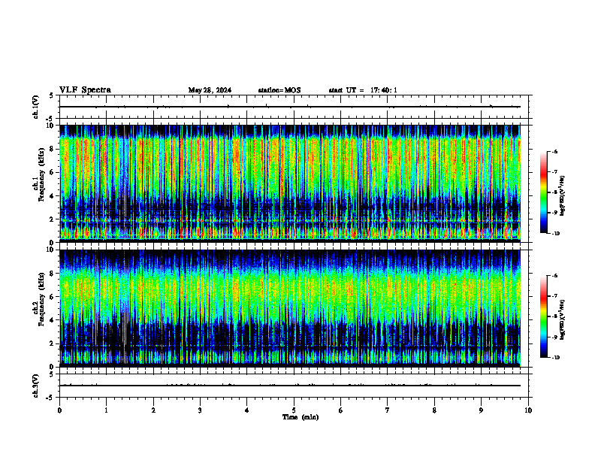
Task: Click the 'ch.3(V)' waveform axis label
Action: click(x=36, y=386)
